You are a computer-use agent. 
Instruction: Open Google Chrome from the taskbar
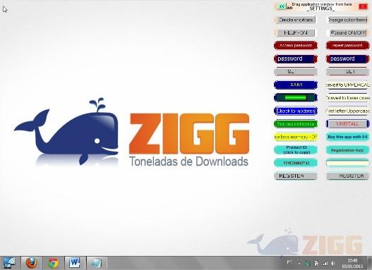click(x=53, y=263)
